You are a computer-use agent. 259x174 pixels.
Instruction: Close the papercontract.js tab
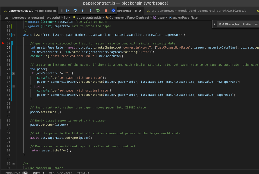(x=140, y=11)
